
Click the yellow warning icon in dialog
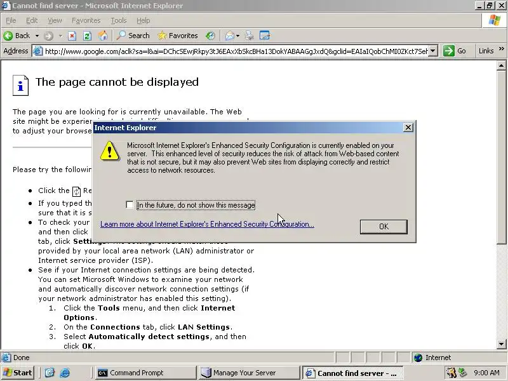[109, 151]
